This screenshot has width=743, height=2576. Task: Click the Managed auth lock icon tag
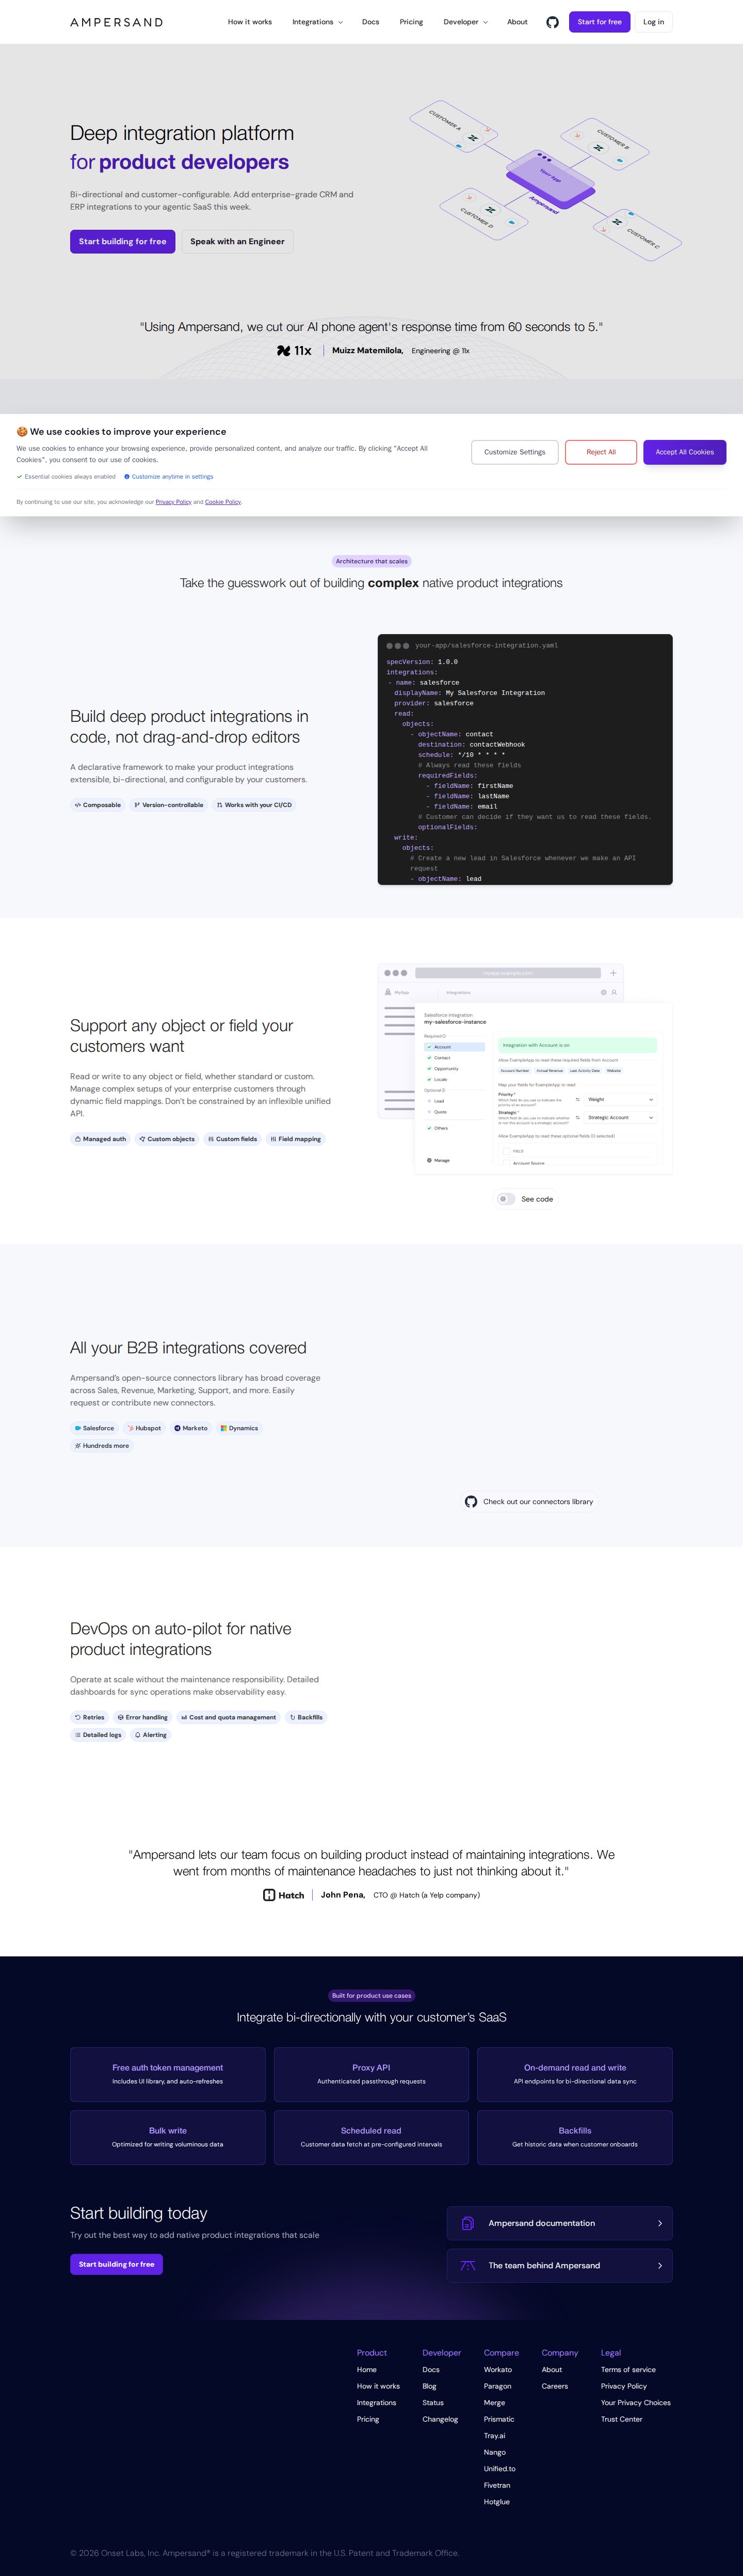[x=78, y=1139]
